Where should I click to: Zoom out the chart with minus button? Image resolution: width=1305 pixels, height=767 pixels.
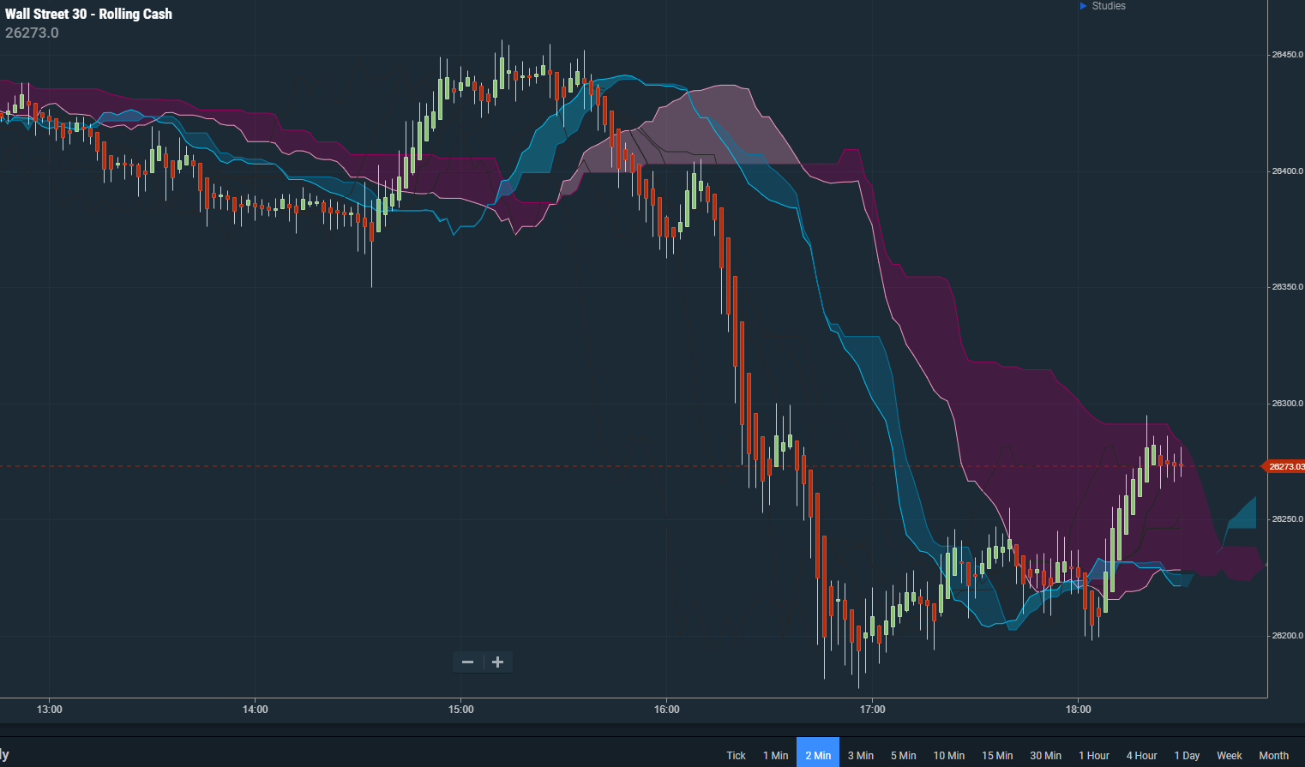tap(467, 662)
